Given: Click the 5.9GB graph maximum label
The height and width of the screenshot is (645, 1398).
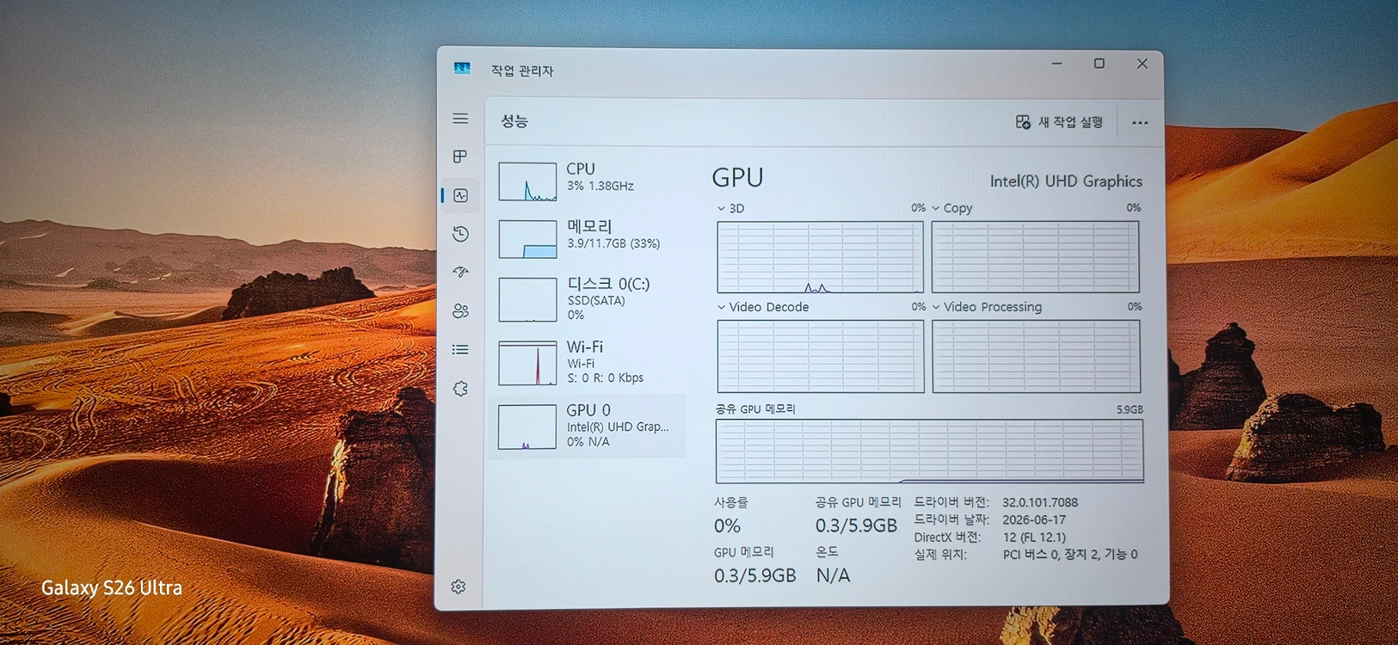Looking at the screenshot, I should tap(1130, 410).
